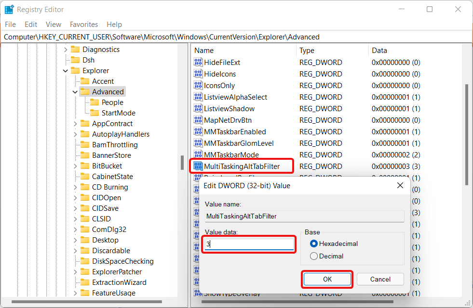The height and width of the screenshot is (308, 473).
Task: Sort values by the Name column header
Action: (x=243, y=50)
